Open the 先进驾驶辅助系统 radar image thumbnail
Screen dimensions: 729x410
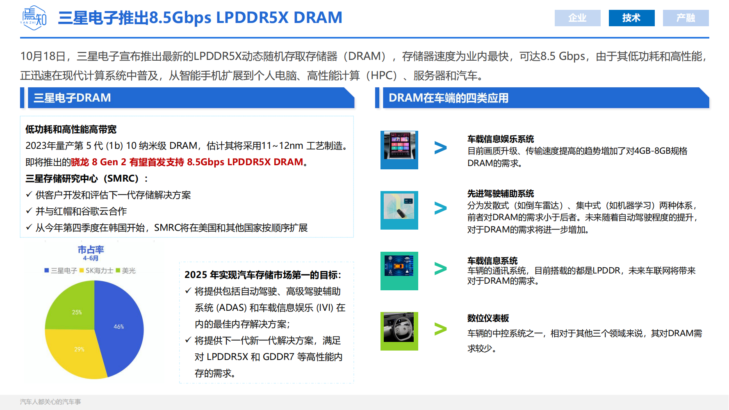(x=399, y=210)
